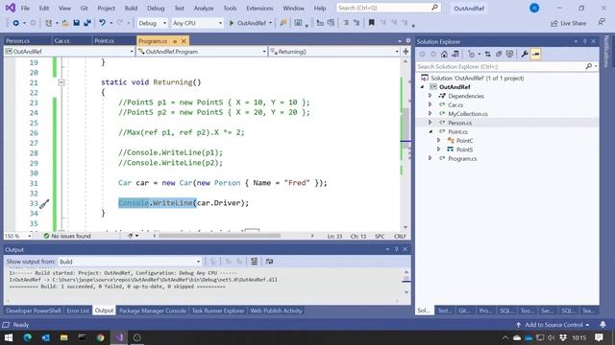615x345 pixels.
Task: Open Microsoft Edge from the taskbar
Action: point(28,337)
